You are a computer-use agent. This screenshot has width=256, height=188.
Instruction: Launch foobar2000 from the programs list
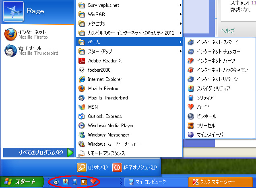pos(99,70)
